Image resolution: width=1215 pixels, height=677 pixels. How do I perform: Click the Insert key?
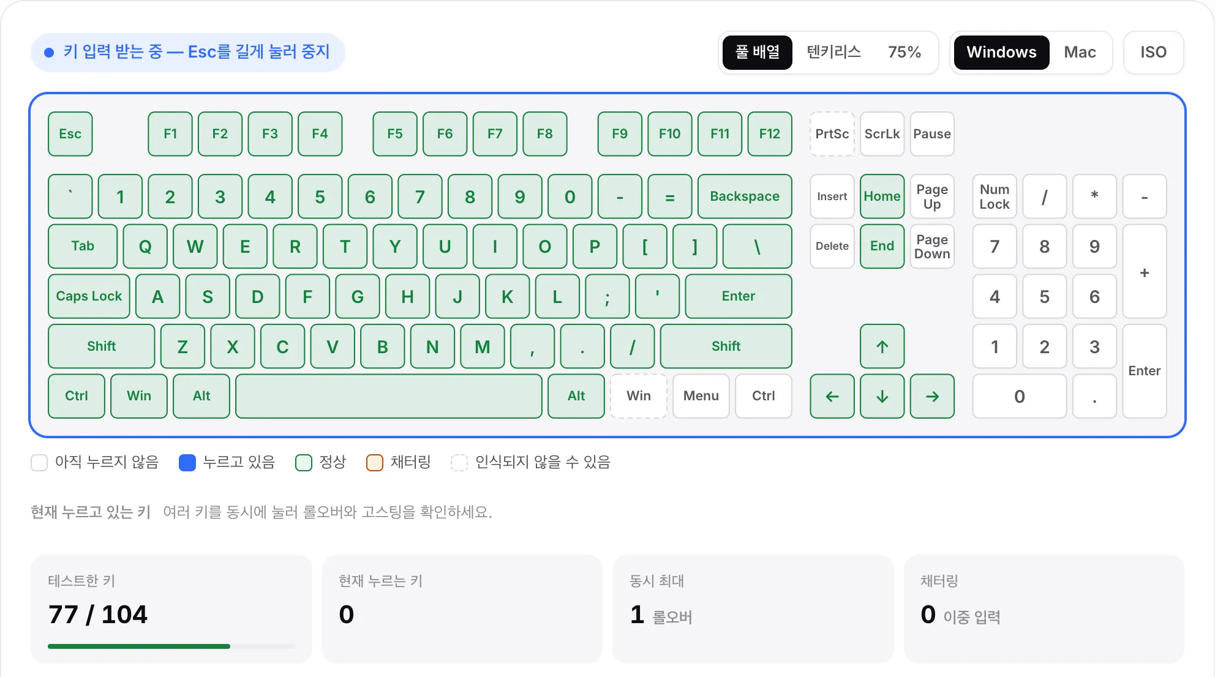pyautogui.click(x=832, y=196)
